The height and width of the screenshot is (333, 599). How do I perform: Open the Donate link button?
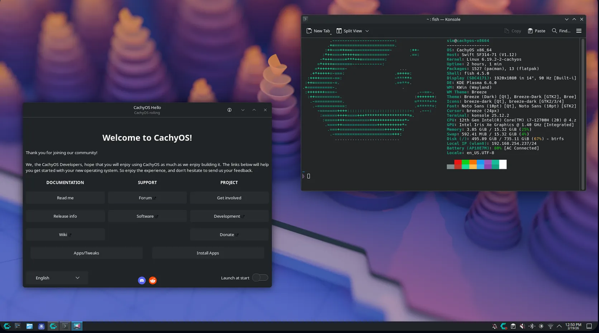pos(229,235)
